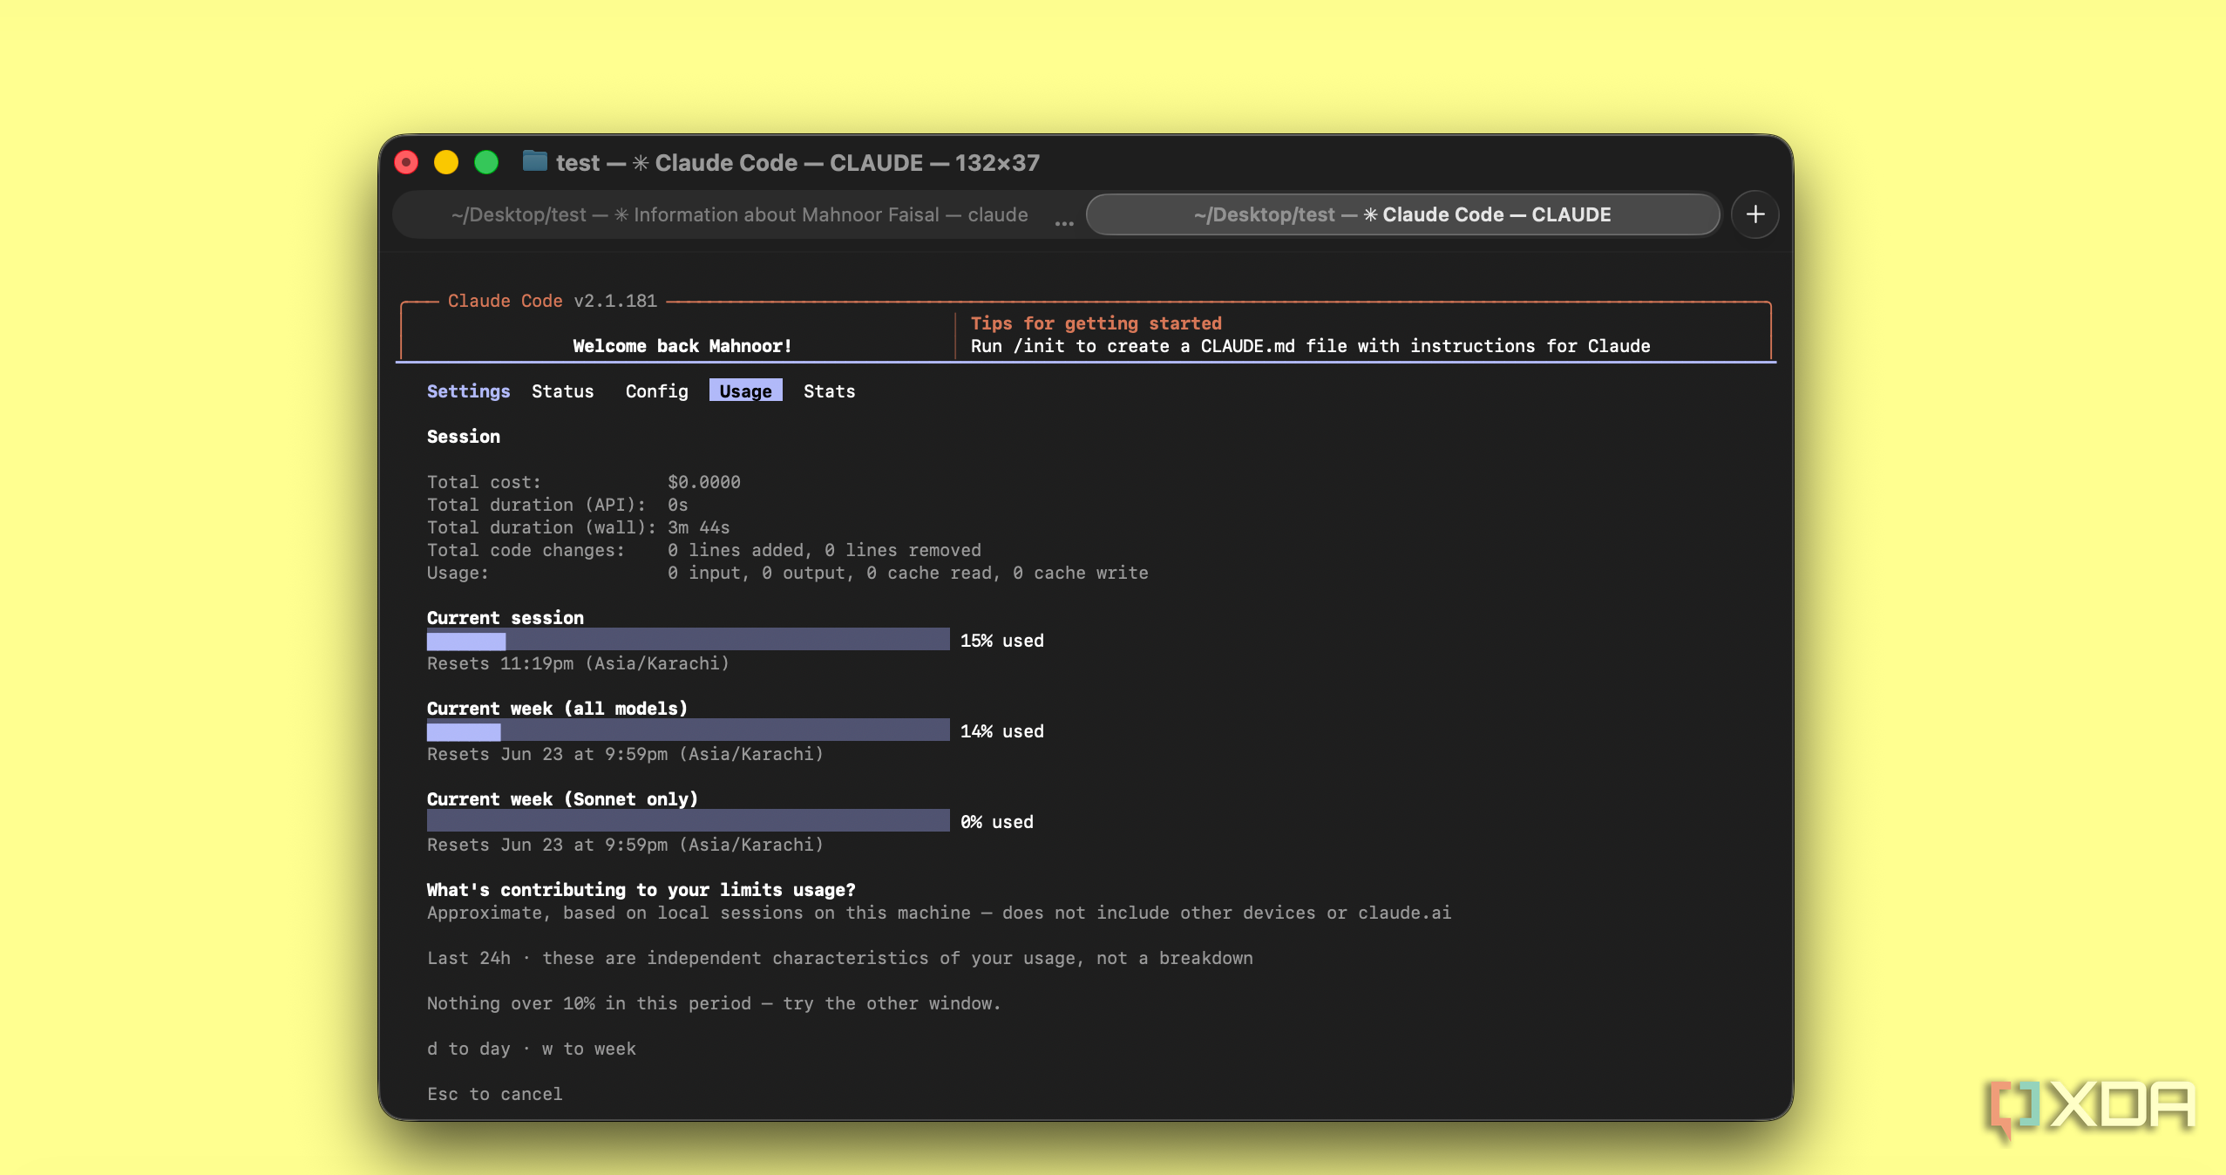Image resolution: width=2226 pixels, height=1175 pixels.
Task: Click the folder icon in window title
Action: click(x=534, y=161)
